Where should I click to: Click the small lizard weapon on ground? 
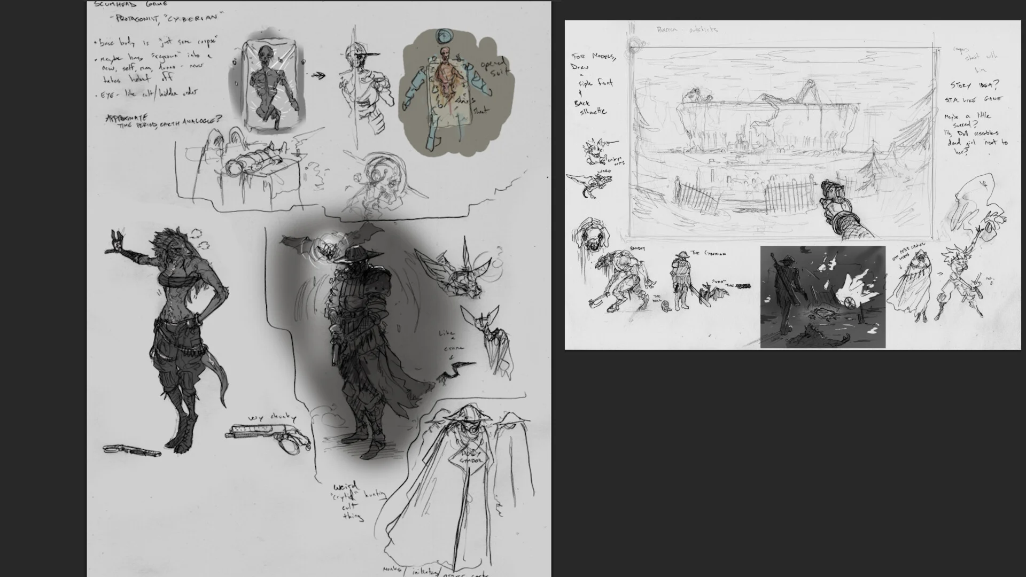coord(132,450)
